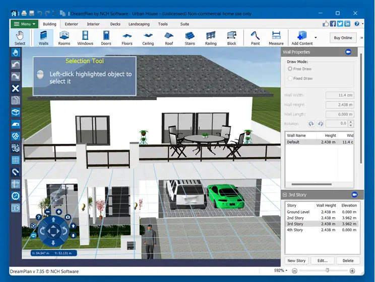Activate the Paint tool
The image size is (375, 282).
(255, 38)
